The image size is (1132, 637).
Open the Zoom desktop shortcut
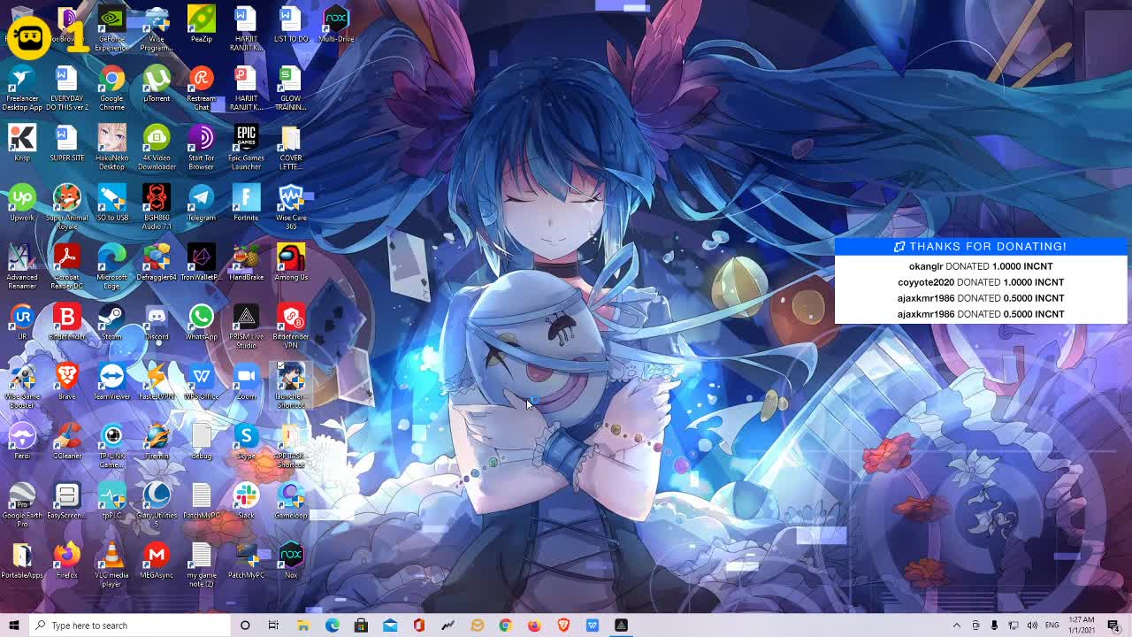(246, 381)
